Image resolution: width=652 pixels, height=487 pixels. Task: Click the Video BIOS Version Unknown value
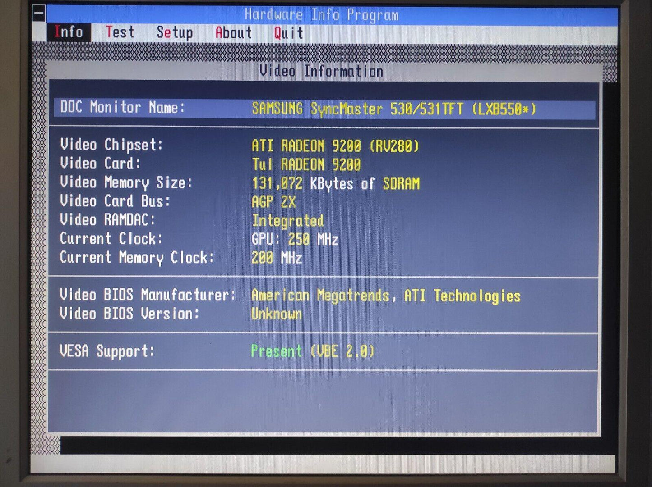[x=276, y=314]
